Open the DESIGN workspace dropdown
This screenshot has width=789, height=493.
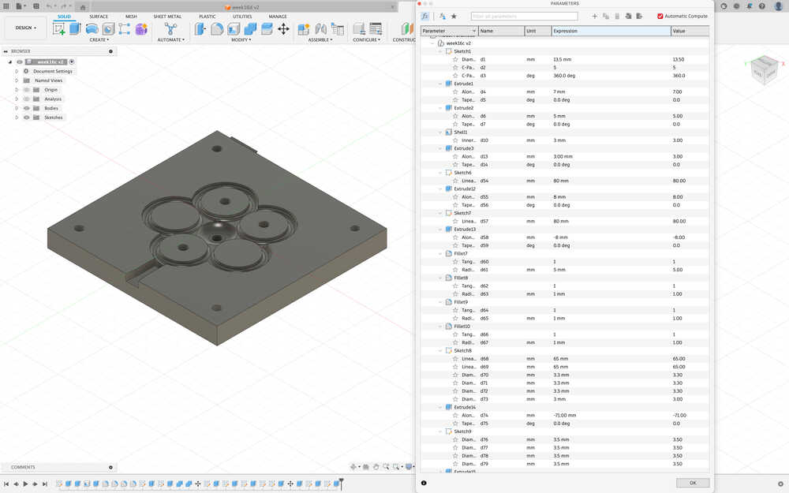tap(26, 28)
